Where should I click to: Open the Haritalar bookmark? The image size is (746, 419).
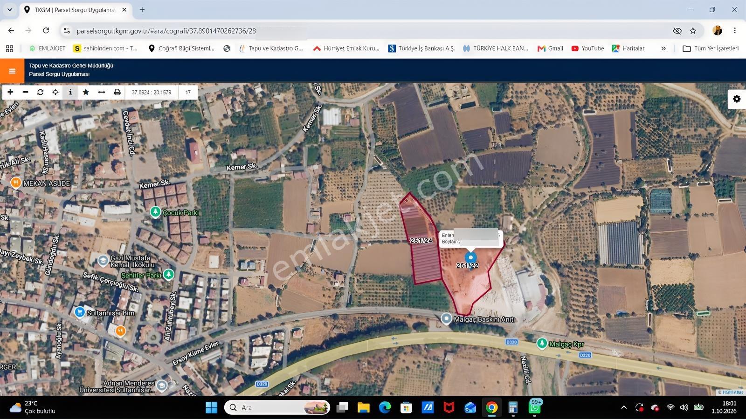coord(628,48)
